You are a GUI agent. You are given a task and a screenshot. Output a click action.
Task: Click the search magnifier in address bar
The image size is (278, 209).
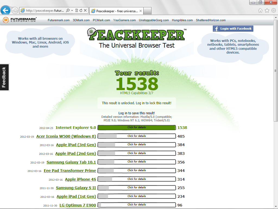point(68,11)
